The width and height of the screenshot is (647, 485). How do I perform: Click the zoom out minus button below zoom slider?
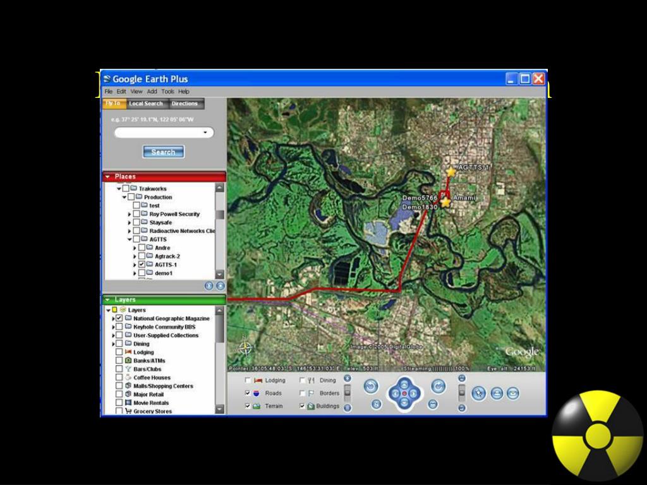348,408
